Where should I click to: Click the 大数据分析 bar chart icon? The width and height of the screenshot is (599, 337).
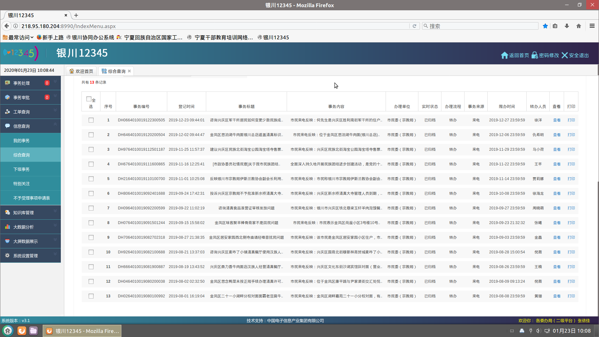pyautogui.click(x=7, y=227)
